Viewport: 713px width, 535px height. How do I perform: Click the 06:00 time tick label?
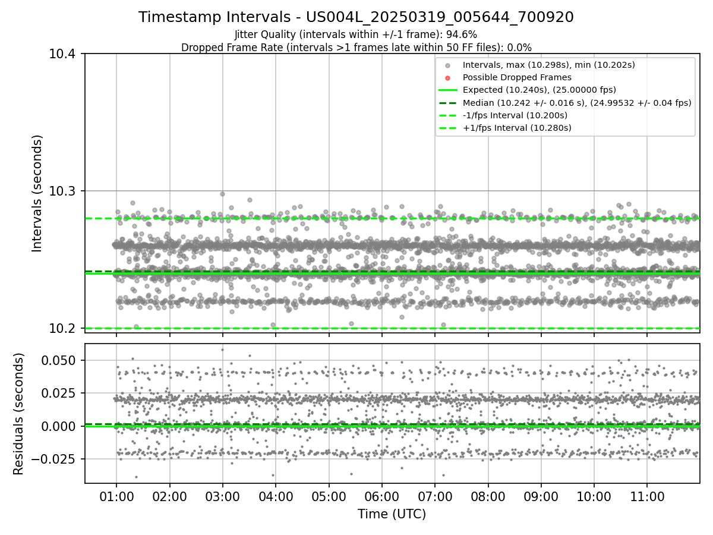[381, 496]
